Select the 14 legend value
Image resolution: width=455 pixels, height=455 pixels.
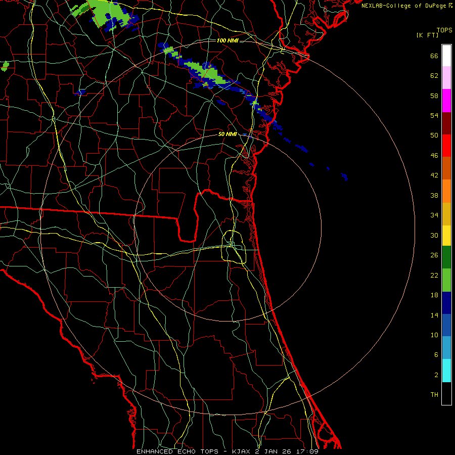click(x=434, y=315)
